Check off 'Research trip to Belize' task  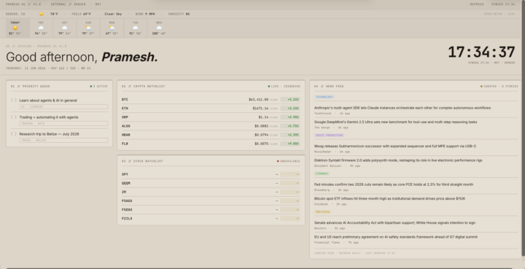point(14,134)
